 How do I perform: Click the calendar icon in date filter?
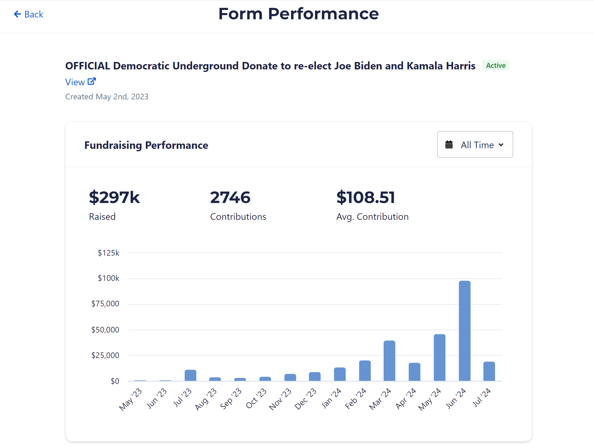coord(449,145)
